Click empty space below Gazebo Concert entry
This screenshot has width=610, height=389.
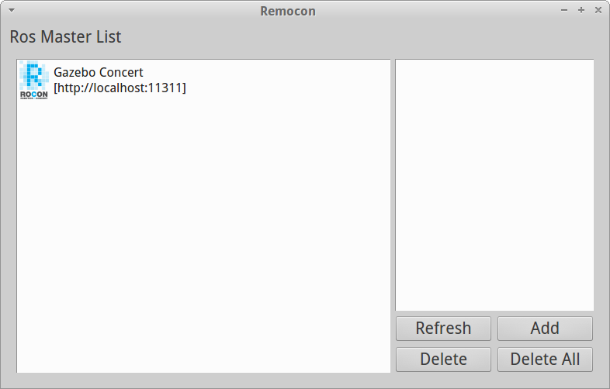202,232
